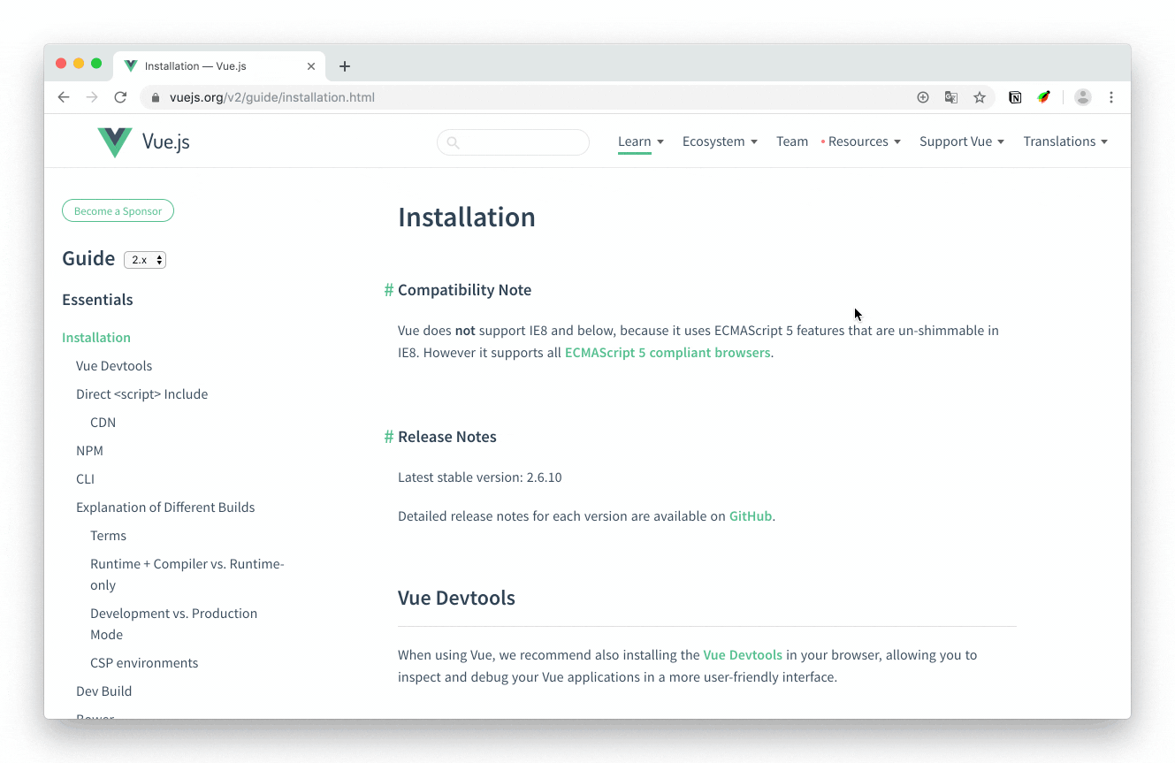Click the Vue.js logo
The image size is (1175, 763).
(x=115, y=142)
